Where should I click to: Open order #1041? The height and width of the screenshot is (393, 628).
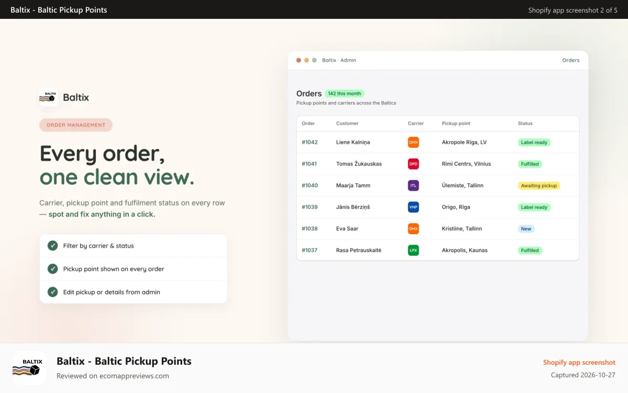point(309,164)
